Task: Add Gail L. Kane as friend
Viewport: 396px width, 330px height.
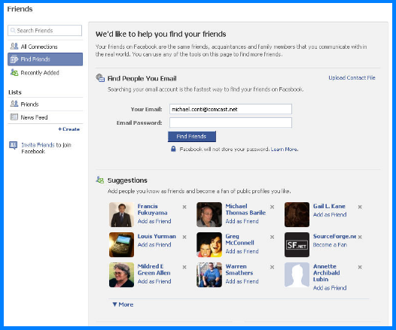Action: tap(330, 214)
